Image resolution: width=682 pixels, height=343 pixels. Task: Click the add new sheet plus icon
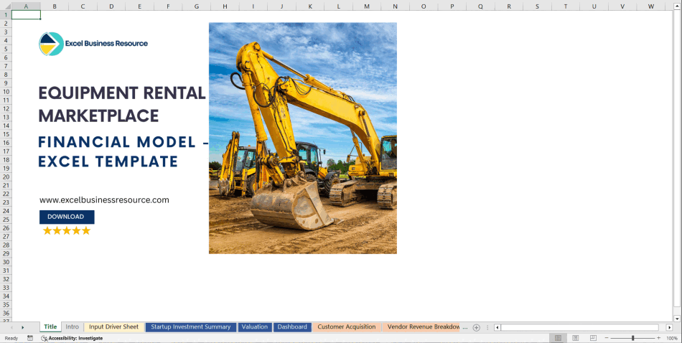pyautogui.click(x=476, y=327)
